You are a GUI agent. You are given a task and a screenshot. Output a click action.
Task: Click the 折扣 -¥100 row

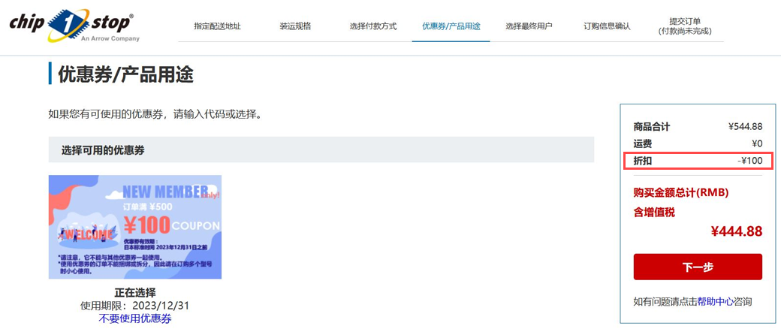pyautogui.click(x=698, y=161)
